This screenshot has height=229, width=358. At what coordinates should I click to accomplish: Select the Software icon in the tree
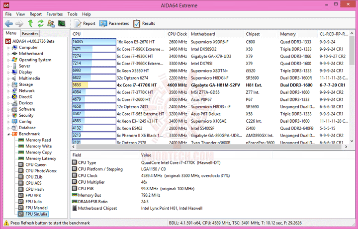(x=14, y=109)
